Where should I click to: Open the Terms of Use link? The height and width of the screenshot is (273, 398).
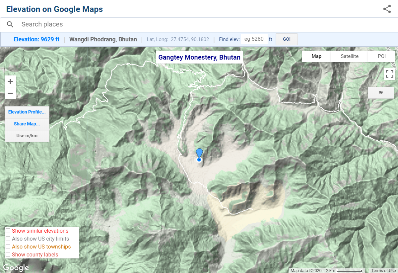pos(383,270)
